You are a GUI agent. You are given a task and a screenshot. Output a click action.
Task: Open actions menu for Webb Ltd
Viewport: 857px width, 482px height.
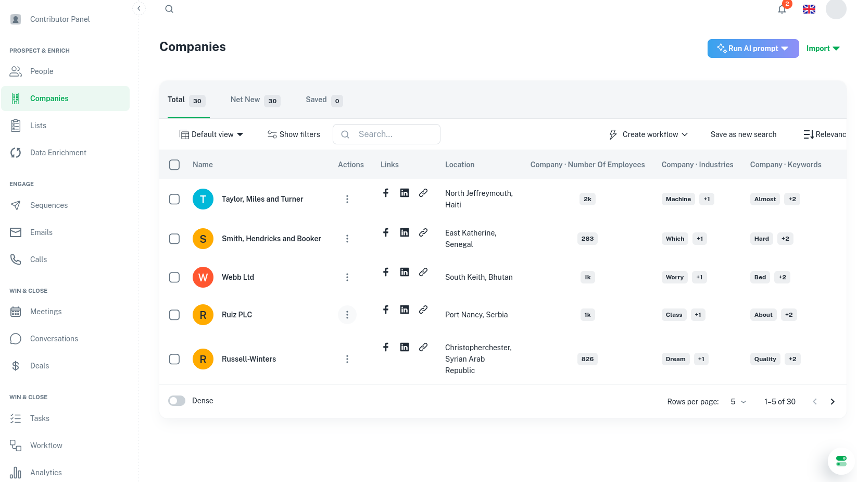click(347, 277)
